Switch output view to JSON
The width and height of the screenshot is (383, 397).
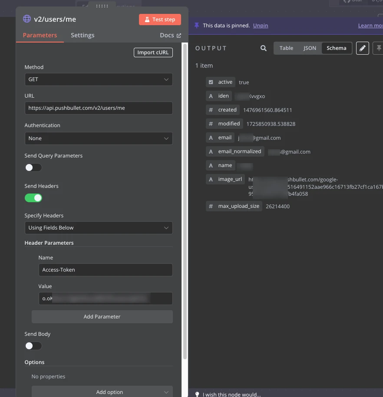click(310, 48)
